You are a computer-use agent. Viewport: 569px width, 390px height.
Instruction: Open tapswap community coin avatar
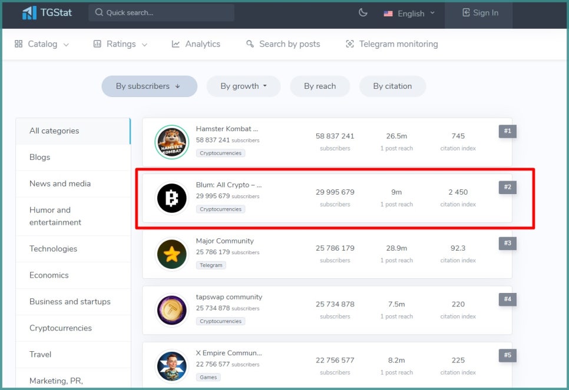[x=171, y=310]
